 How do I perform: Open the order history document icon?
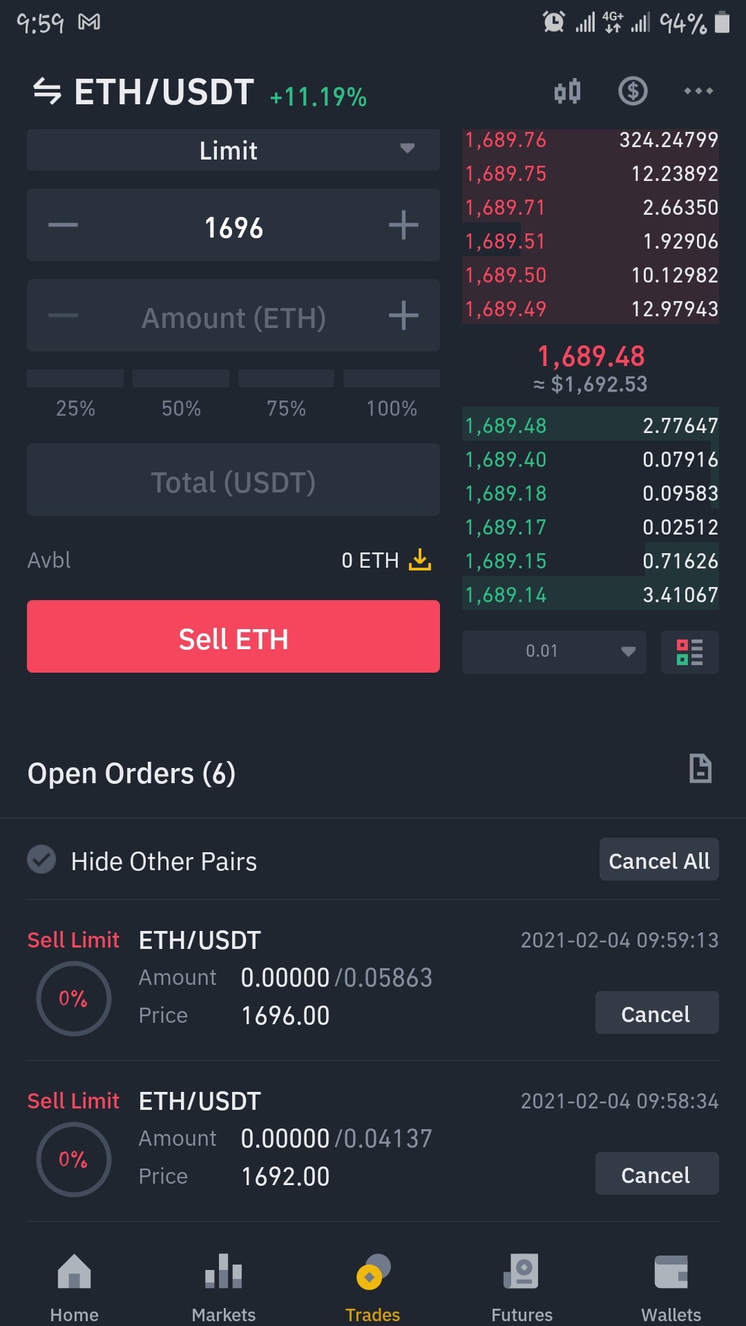700,769
